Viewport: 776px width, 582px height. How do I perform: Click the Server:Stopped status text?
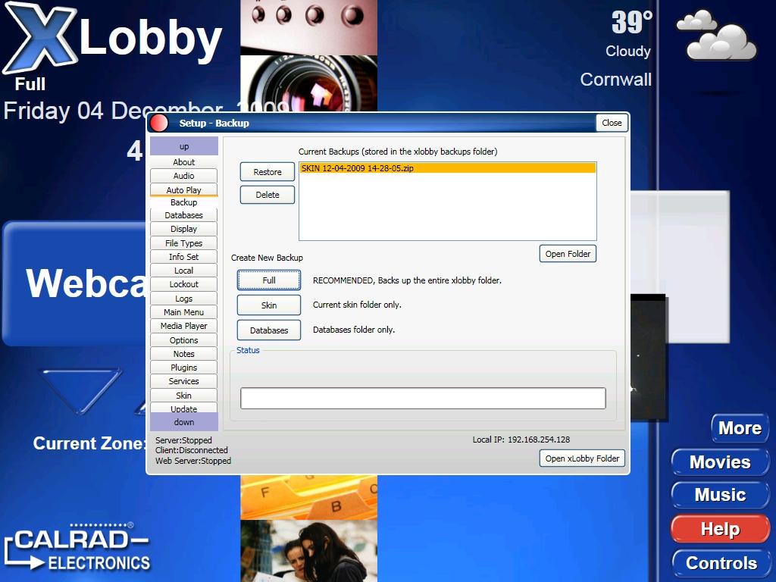183,440
